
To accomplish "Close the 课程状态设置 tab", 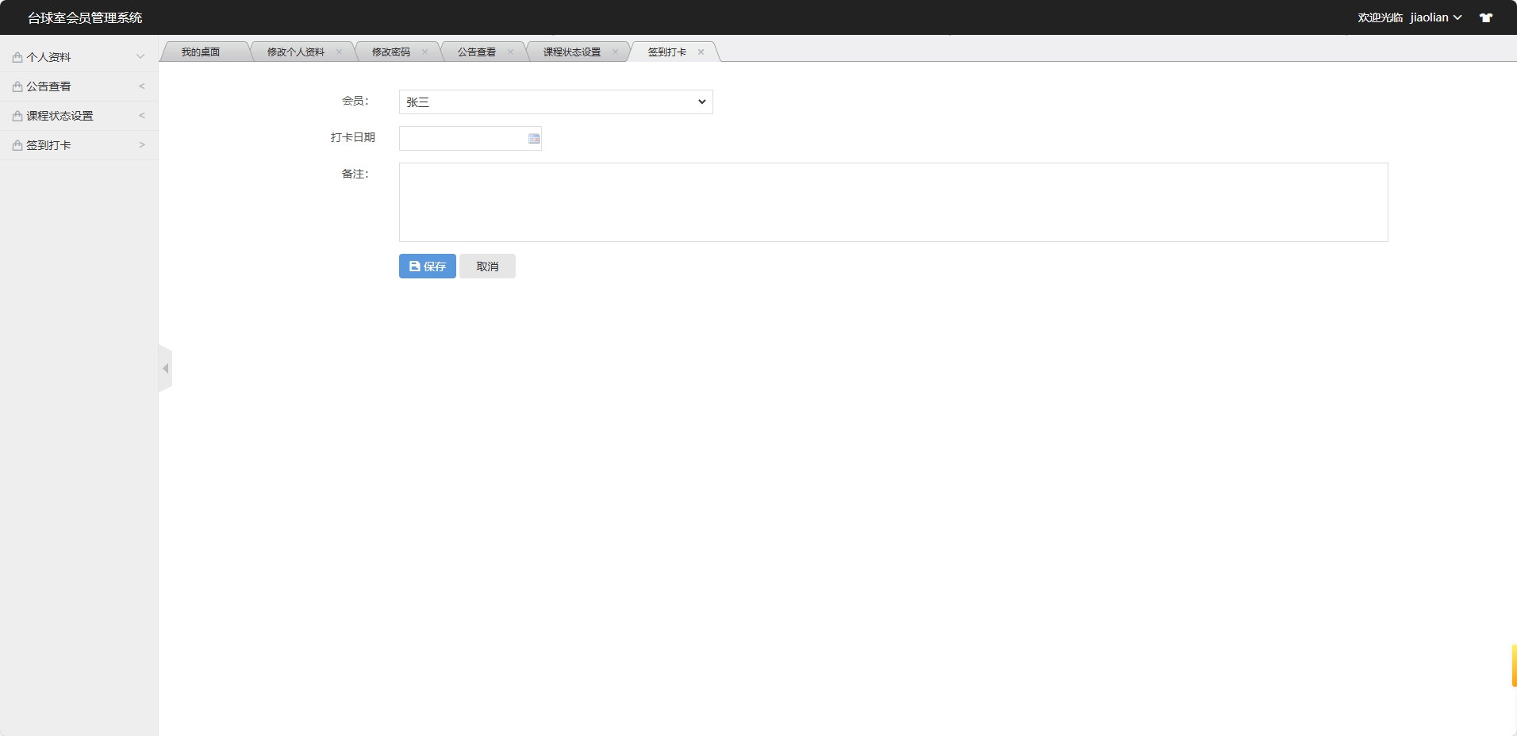I will pos(615,52).
